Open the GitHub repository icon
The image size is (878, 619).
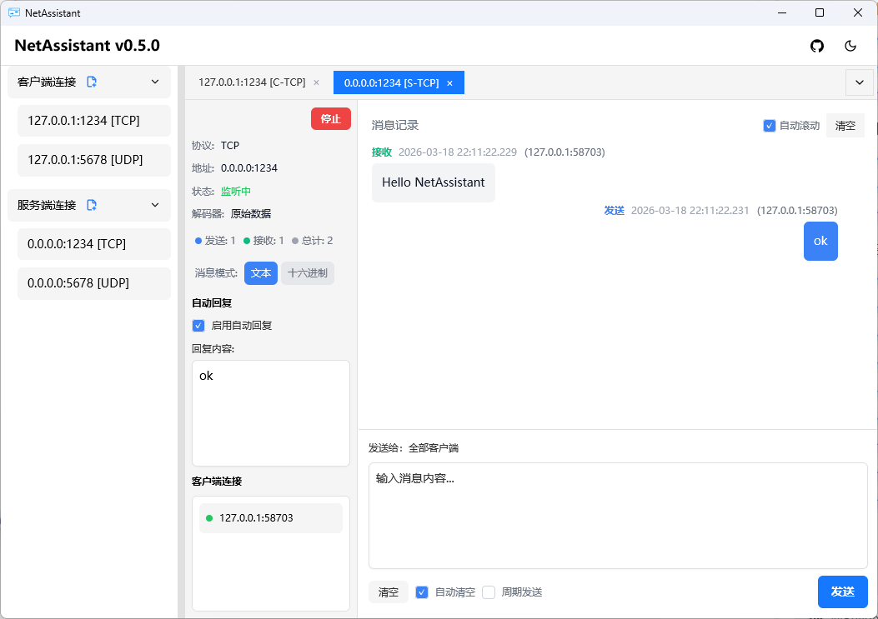(x=817, y=46)
